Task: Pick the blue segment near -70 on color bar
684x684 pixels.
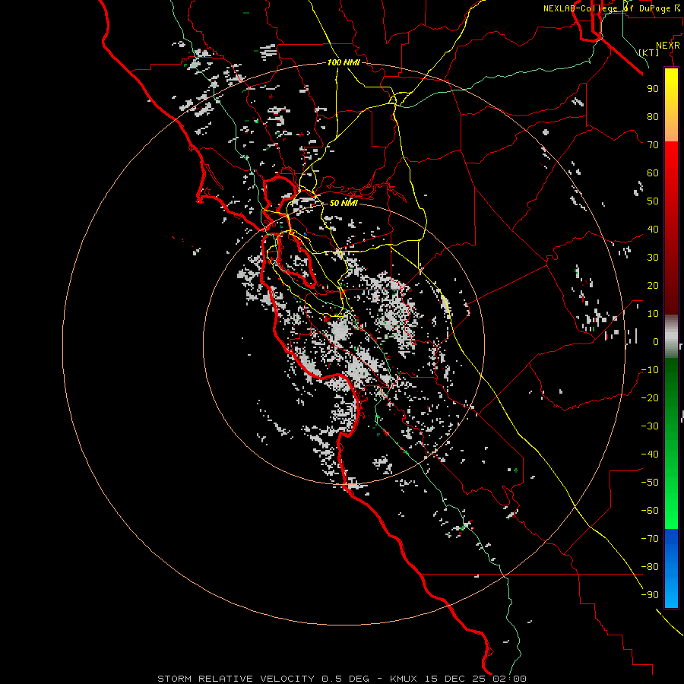Action: 671,541
